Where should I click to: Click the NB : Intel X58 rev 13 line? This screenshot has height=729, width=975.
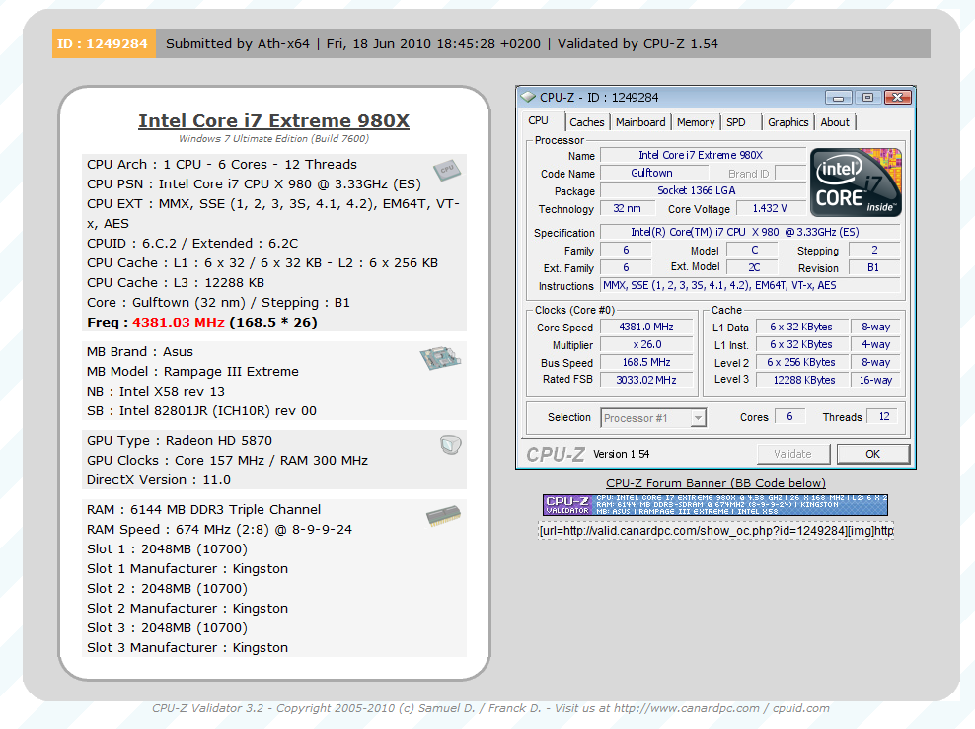[156, 392]
